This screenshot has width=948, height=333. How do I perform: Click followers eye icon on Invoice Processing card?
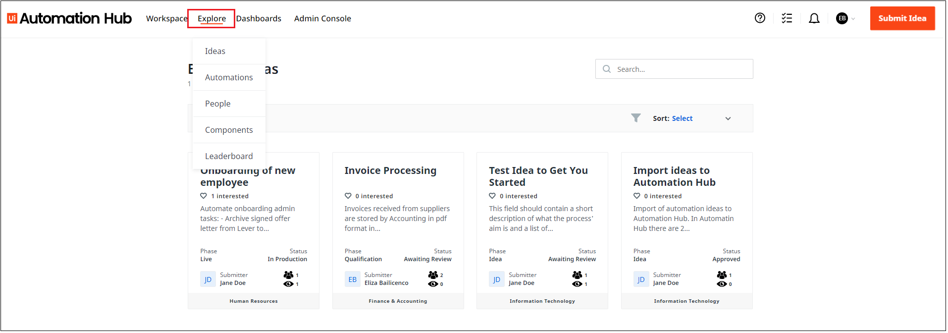point(433,284)
